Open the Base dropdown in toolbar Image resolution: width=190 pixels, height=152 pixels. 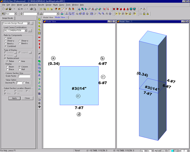pyautogui.click(x=15, y=14)
